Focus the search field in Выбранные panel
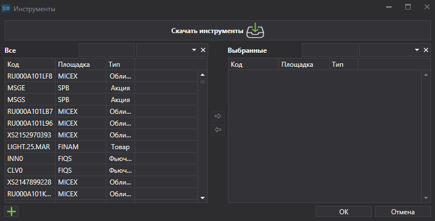Image resolution: width=435 pixels, height=221 pixels. point(330,50)
